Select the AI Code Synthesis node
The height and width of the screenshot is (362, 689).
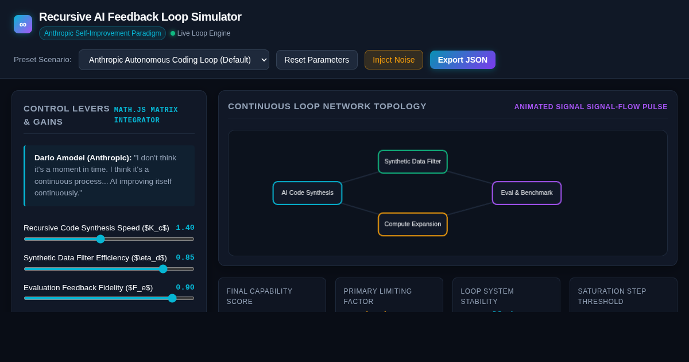(x=307, y=193)
